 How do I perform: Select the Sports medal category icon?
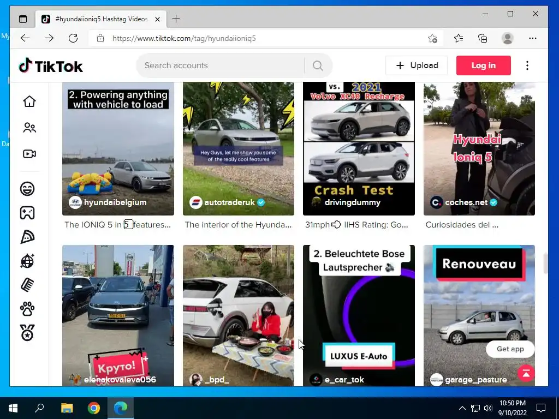(27, 333)
